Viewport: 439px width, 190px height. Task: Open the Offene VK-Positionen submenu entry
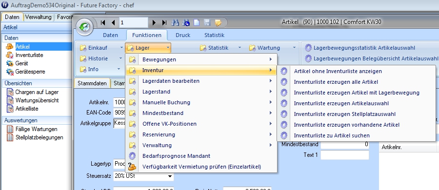201,124
